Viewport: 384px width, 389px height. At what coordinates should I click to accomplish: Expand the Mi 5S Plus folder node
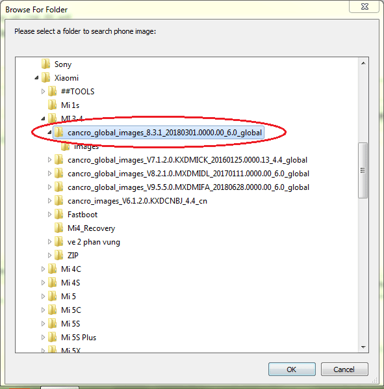pos(43,337)
